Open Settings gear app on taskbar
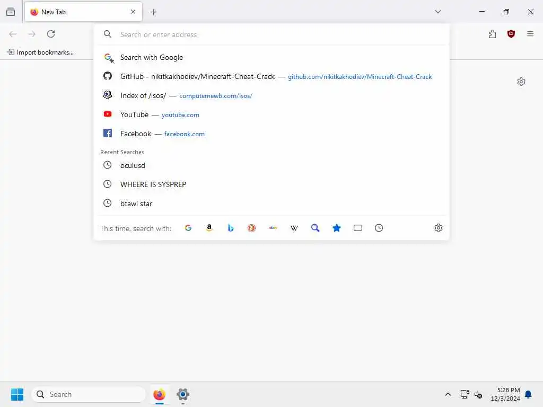543x407 pixels. pos(183,394)
